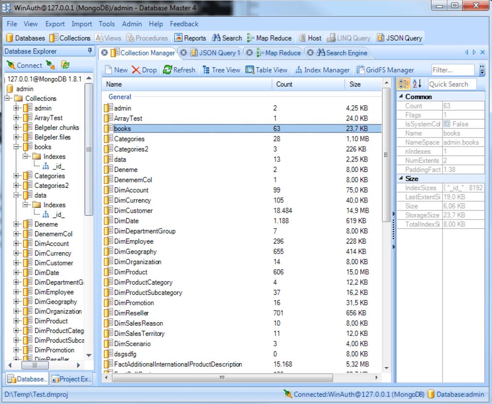Open the Map Reduce tool in toolbar

point(269,38)
